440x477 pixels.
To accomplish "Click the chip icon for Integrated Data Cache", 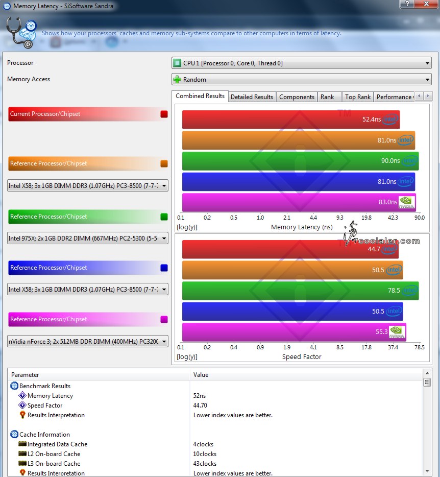I will (x=22, y=444).
